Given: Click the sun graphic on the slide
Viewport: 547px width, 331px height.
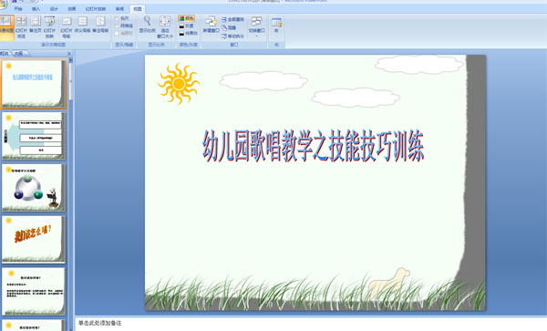Looking at the screenshot, I should (x=179, y=83).
